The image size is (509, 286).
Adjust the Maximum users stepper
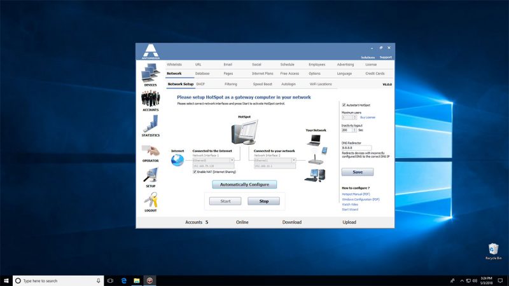(355, 117)
